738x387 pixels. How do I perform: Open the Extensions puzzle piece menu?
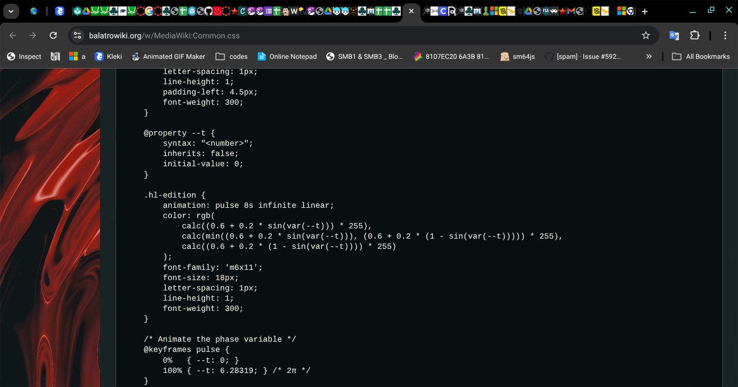pyautogui.click(x=695, y=36)
